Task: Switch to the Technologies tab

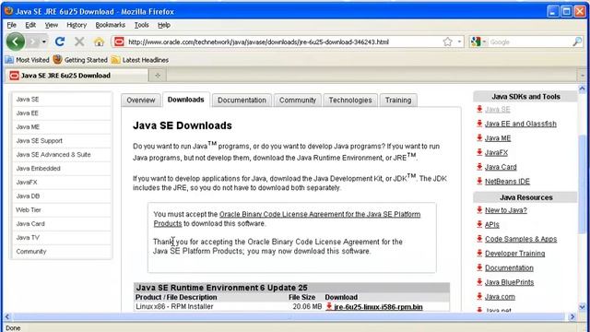Action: coord(350,101)
